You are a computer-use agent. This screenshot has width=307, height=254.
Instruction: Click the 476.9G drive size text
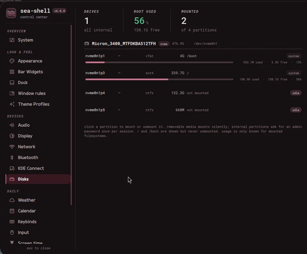pos(178,44)
